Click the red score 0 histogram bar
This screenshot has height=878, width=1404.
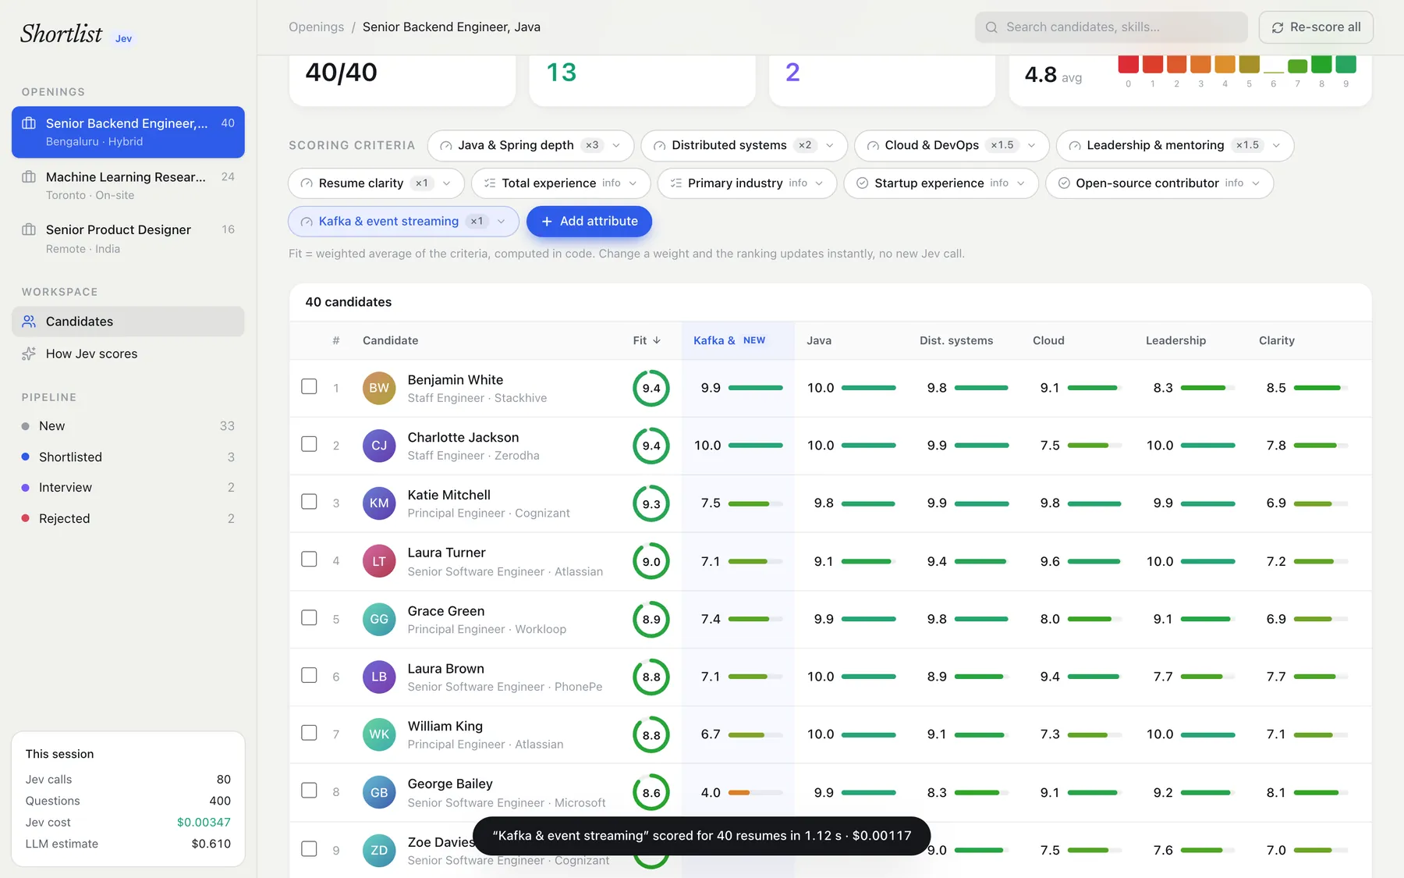1128,64
